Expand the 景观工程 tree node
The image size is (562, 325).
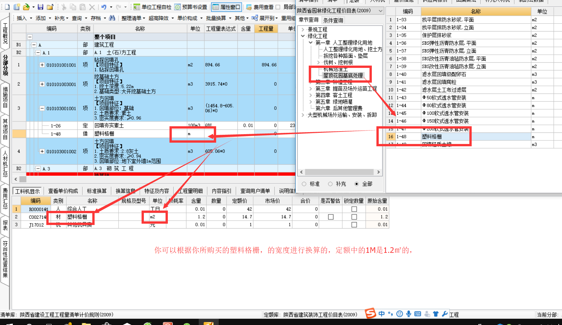pos(303,30)
